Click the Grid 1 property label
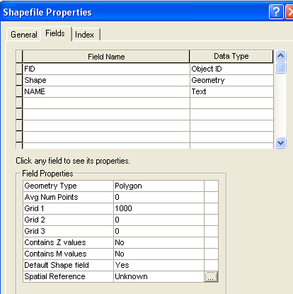This screenshot has width=293, height=294. [68, 208]
